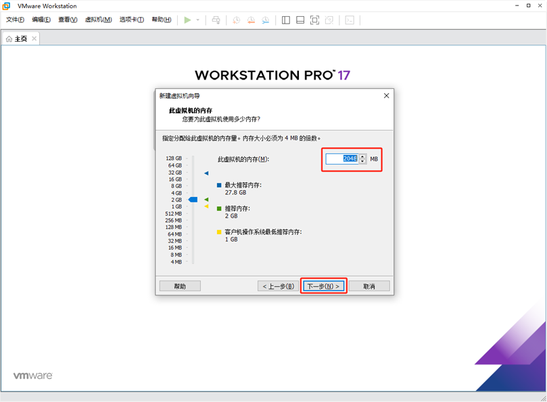Open the 查看(V) menu
Screen dimensions: 547x402
[x=68, y=20]
